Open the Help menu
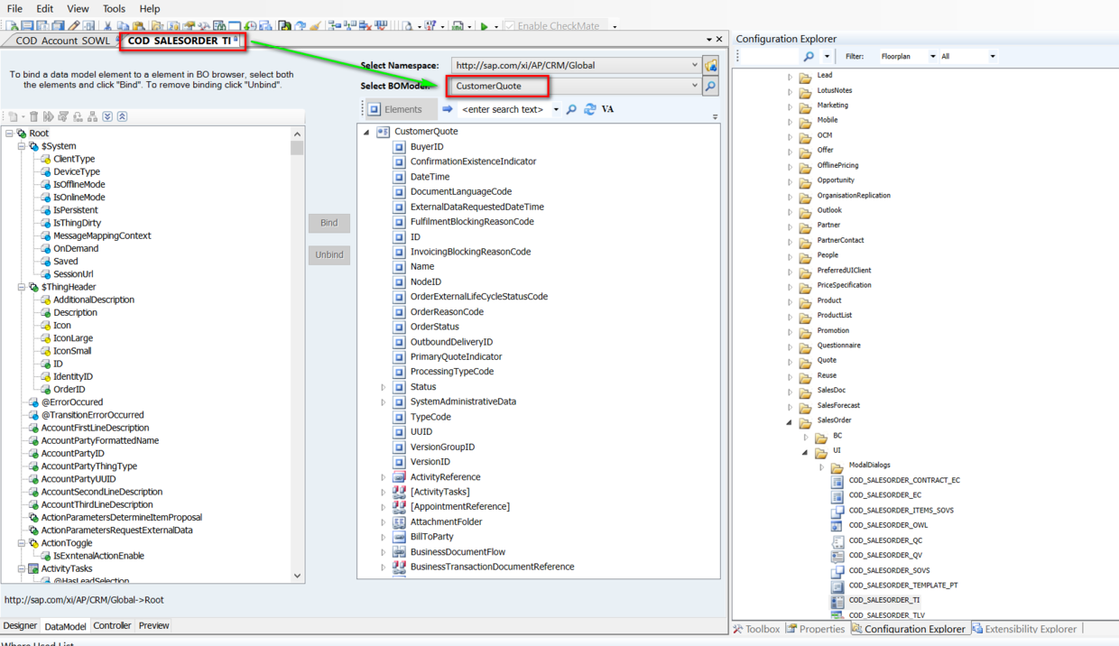Viewport: 1119px width, 646px height. coord(150,8)
